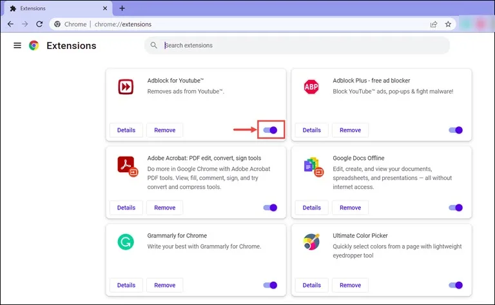495x305 pixels.
Task: Click 'Adblock Plus - free ad blocker' title
Action: click(371, 81)
